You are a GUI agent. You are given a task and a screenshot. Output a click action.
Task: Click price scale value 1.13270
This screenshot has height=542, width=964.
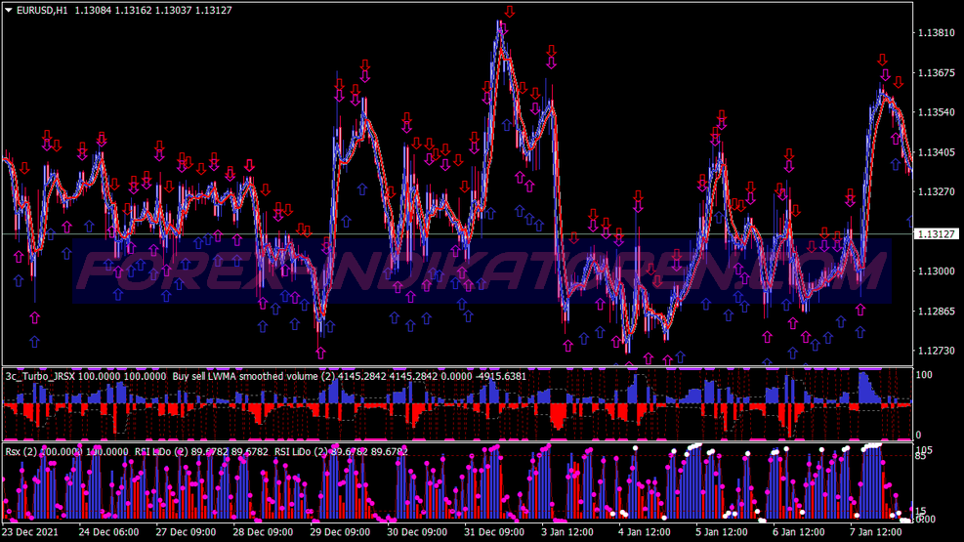(936, 191)
